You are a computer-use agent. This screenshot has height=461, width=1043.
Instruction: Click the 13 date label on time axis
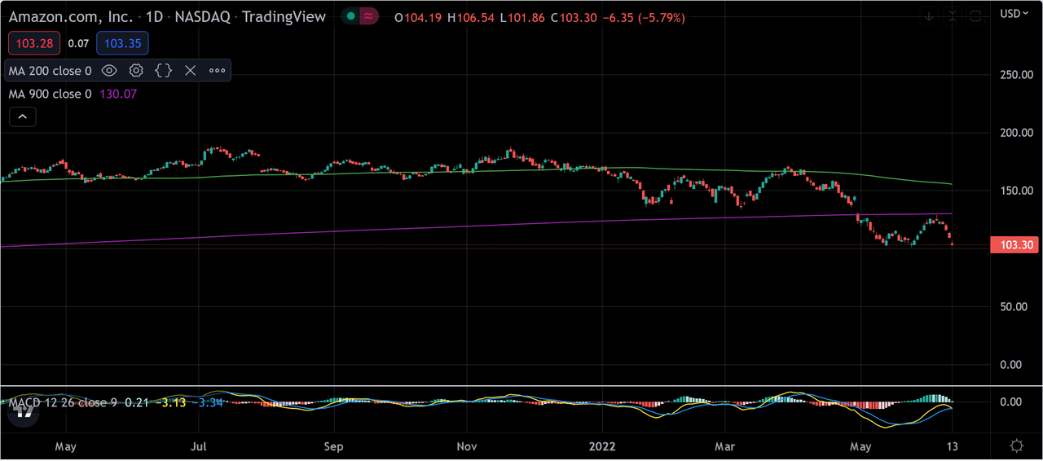coord(952,446)
